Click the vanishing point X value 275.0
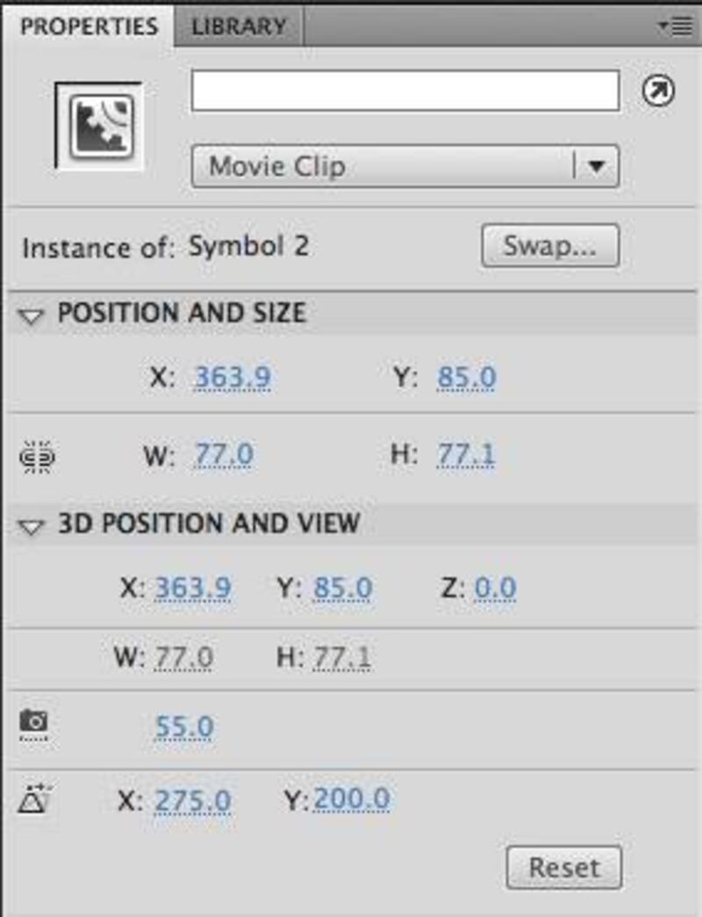This screenshot has height=917, width=702. click(193, 800)
